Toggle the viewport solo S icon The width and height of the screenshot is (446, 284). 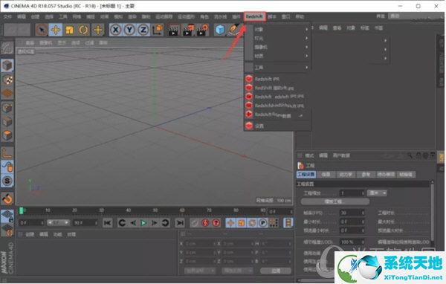7,181
